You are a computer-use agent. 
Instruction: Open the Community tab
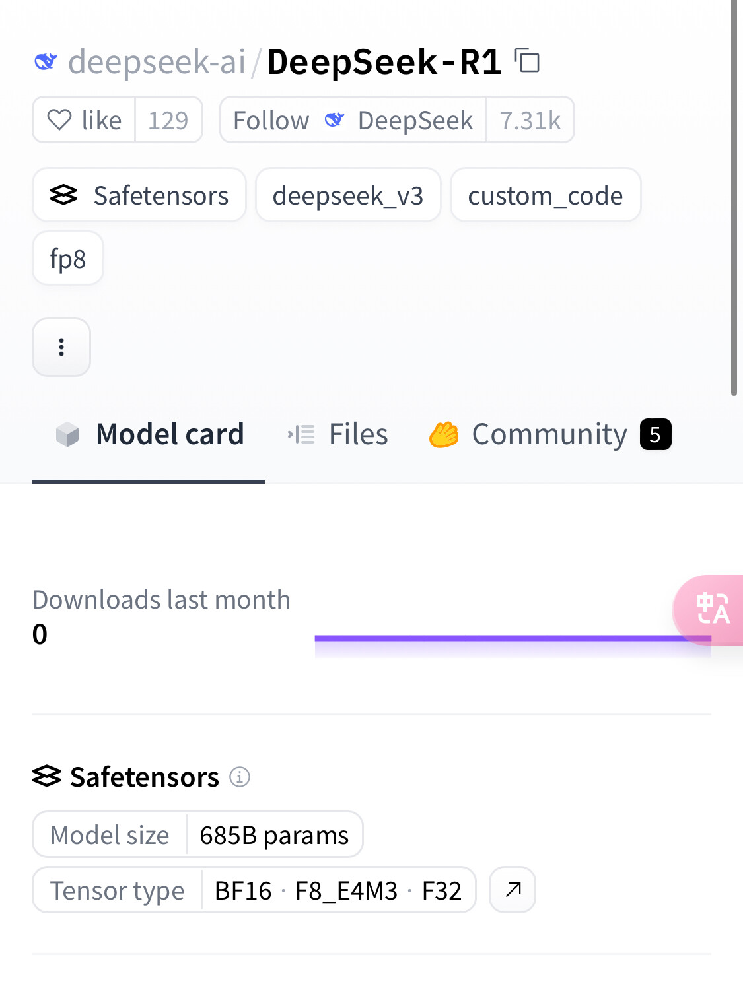[x=550, y=434]
